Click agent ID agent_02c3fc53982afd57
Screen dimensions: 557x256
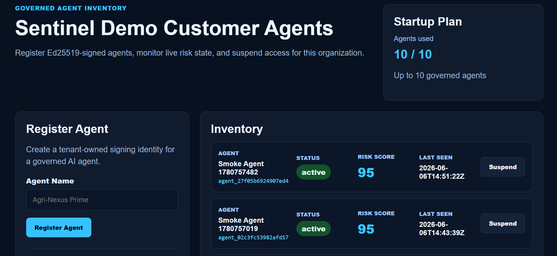253,238
